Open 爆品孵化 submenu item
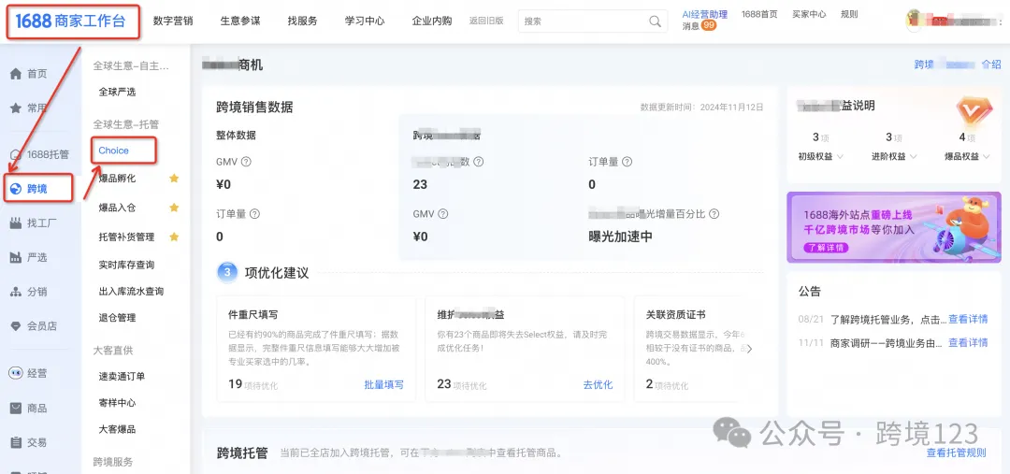 tap(117, 179)
